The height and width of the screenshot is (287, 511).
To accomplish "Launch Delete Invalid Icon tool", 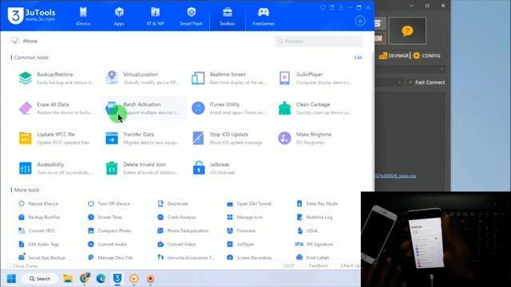I will [142, 168].
